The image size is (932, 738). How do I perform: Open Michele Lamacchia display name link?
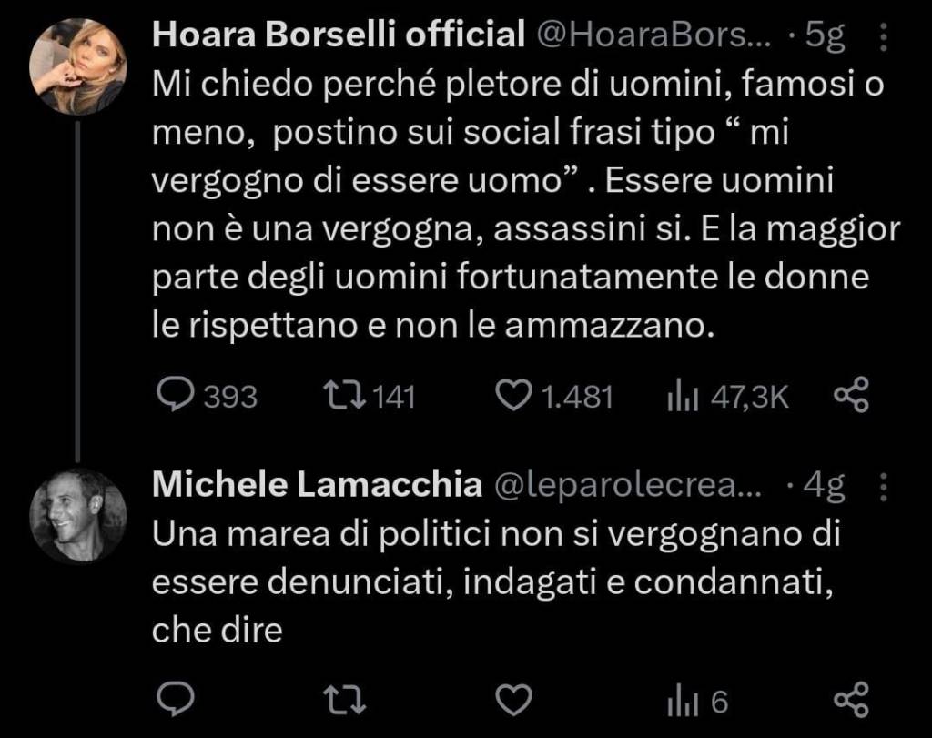[x=317, y=486]
